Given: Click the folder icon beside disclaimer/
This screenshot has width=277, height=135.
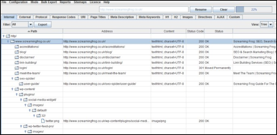Looking at the screenshot, I should pos(17,58).
